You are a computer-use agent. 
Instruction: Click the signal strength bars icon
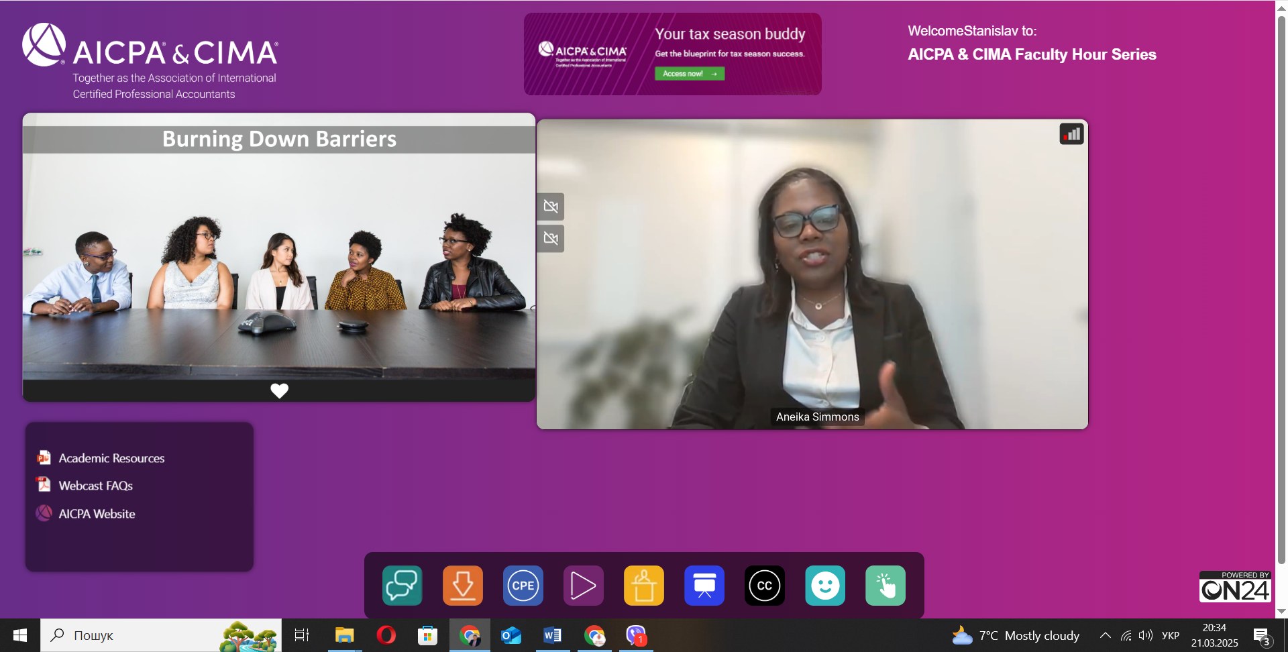tap(1071, 134)
